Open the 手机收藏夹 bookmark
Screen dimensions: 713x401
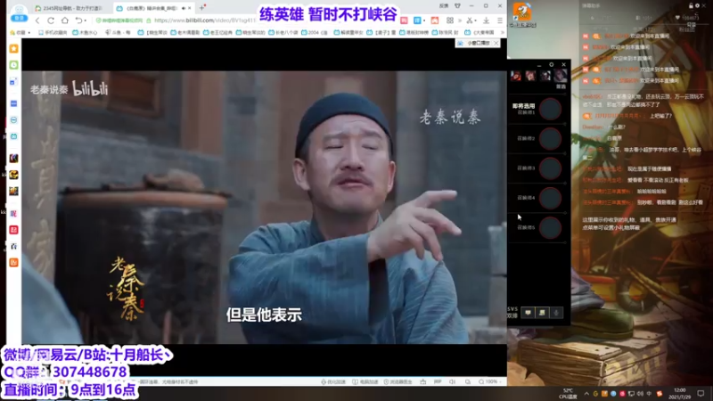coord(53,33)
